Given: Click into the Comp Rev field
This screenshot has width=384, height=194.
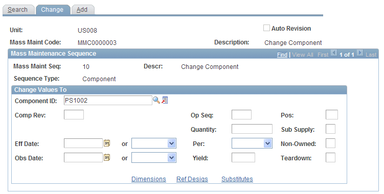Looking at the screenshot, I should (x=74, y=114).
